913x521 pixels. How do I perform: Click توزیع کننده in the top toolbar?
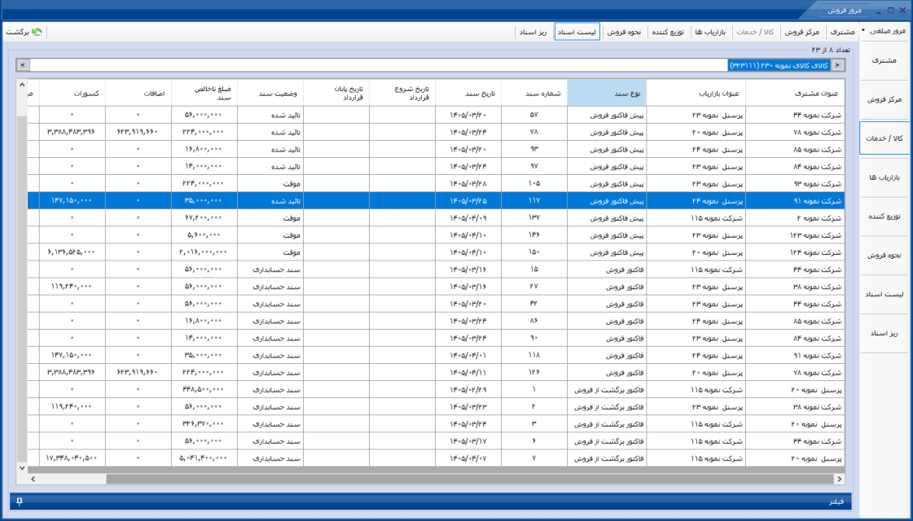667,32
